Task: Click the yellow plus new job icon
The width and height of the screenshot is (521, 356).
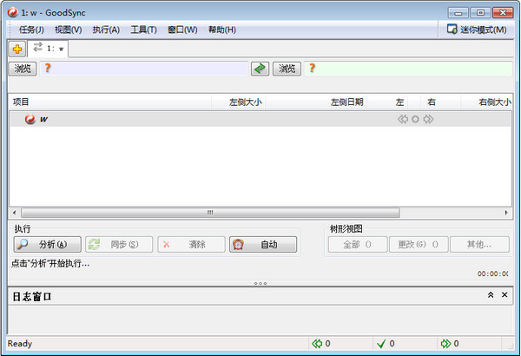Action: coord(17,49)
